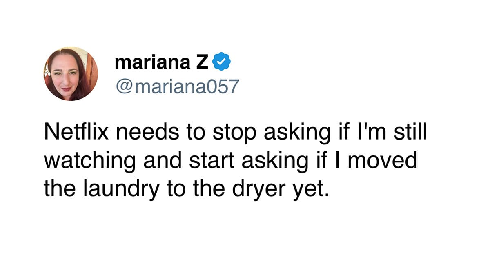
Task: Click the capital "Z" in the display name
Action: pyautogui.click(x=204, y=63)
